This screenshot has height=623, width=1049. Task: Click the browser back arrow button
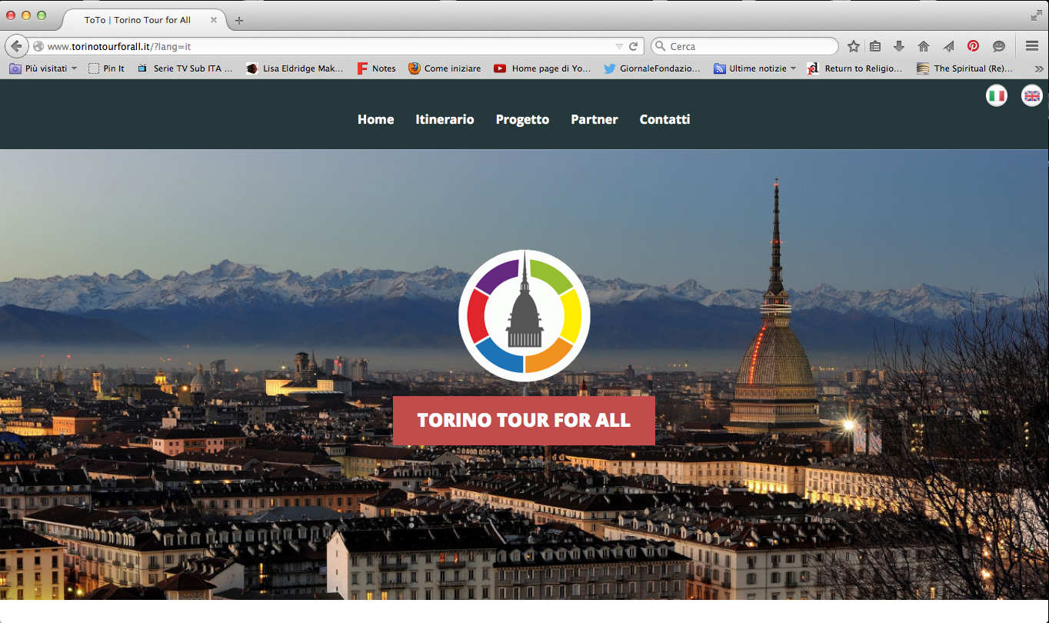coord(16,46)
